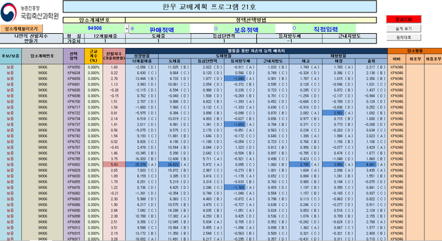Click the 원래대로 button
This screenshot has height=241, width=442.
404,37
